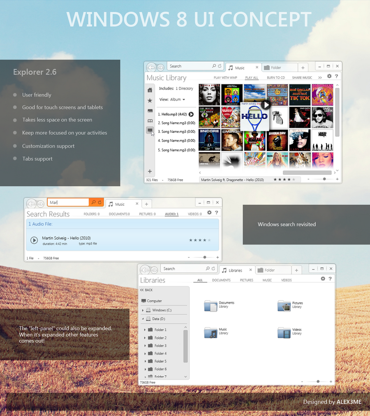Image resolution: width=370 pixels, height=416 pixels.
Task: Click orange search magnifier in Search Results window
Action: click(93, 202)
